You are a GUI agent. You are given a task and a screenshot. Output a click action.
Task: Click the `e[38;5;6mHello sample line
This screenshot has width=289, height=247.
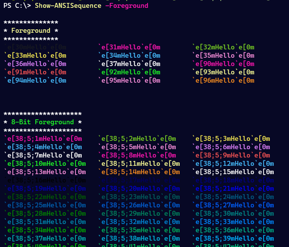point(231,147)
